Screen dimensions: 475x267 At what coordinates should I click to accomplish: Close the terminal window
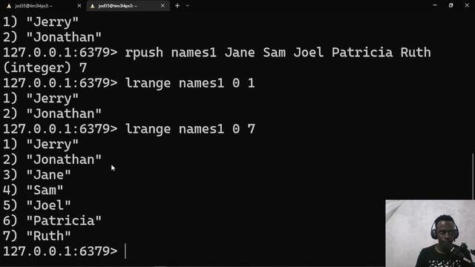[x=467, y=5]
